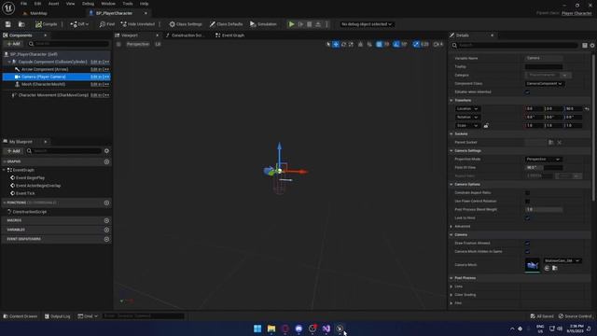
Task: Toggle Draw Frustum Allowed checkbox
Action: pyautogui.click(x=527, y=243)
